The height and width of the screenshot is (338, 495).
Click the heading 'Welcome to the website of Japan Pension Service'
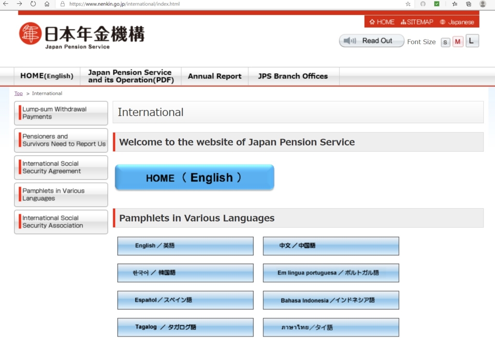click(x=237, y=142)
